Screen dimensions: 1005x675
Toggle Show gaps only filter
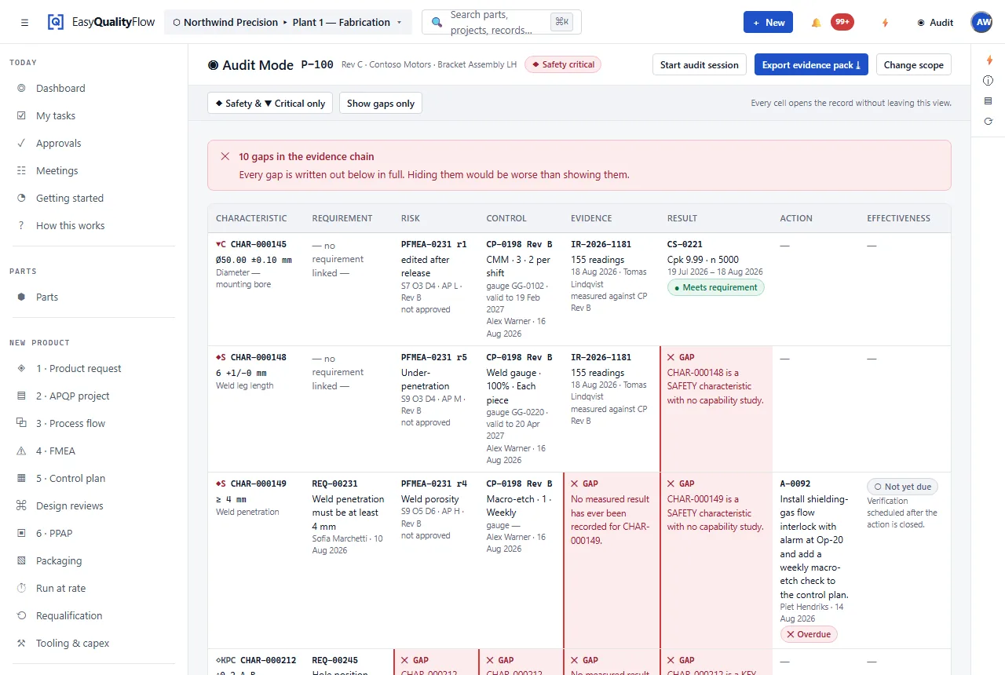[381, 103]
